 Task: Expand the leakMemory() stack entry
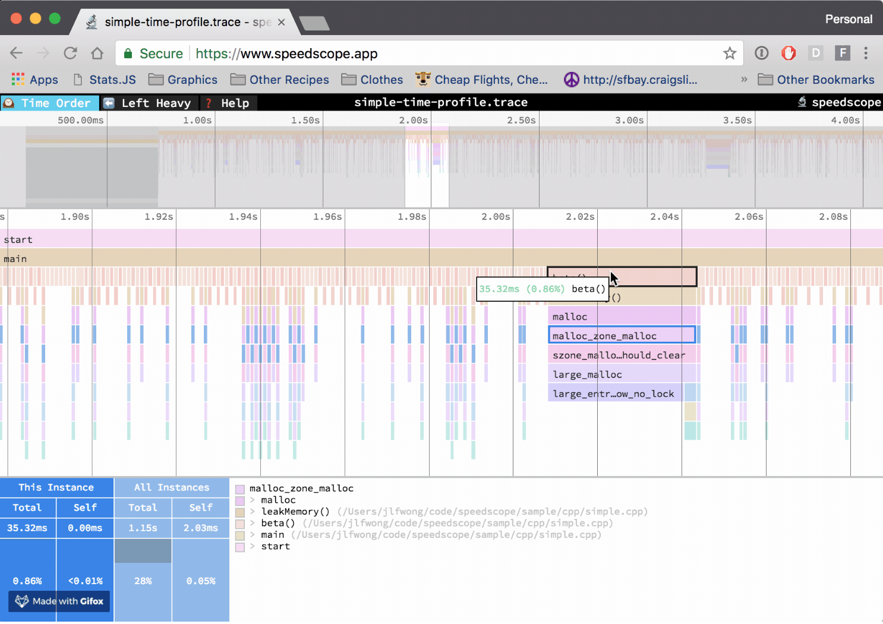(x=251, y=512)
